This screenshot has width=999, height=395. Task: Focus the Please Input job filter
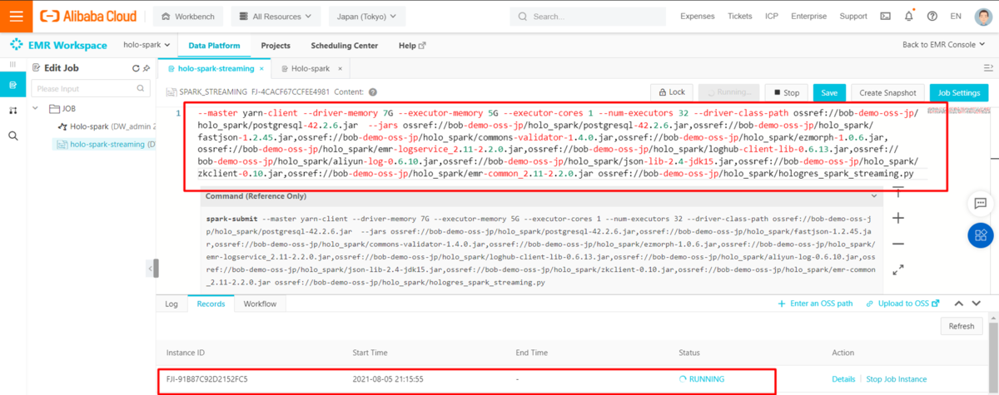[x=92, y=88]
